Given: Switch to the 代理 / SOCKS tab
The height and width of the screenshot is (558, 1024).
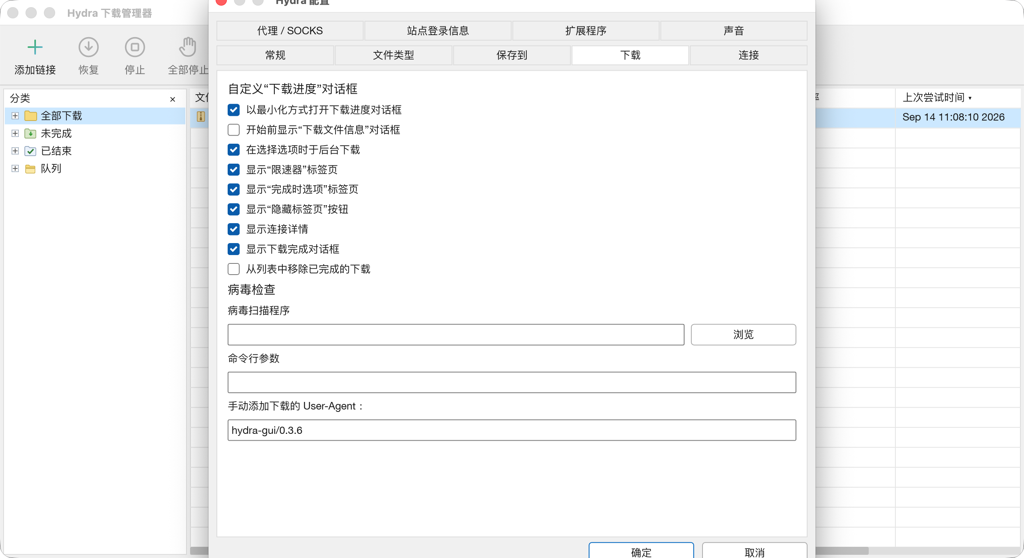Looking at the screenshot, I should coord(290,31).
